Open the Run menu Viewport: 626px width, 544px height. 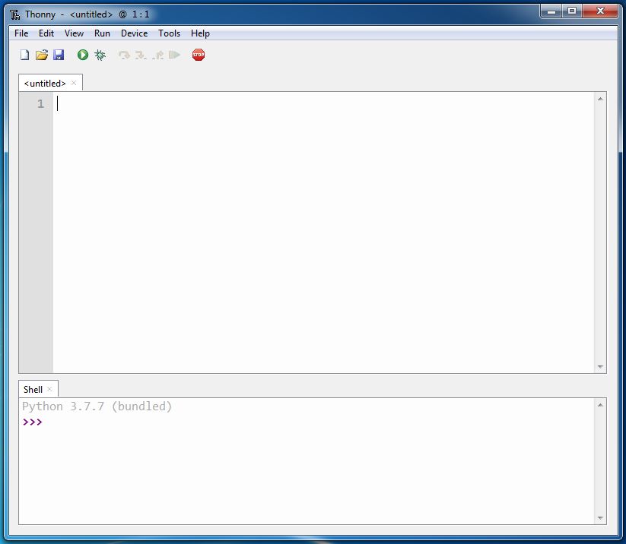(x=102, y=33)
